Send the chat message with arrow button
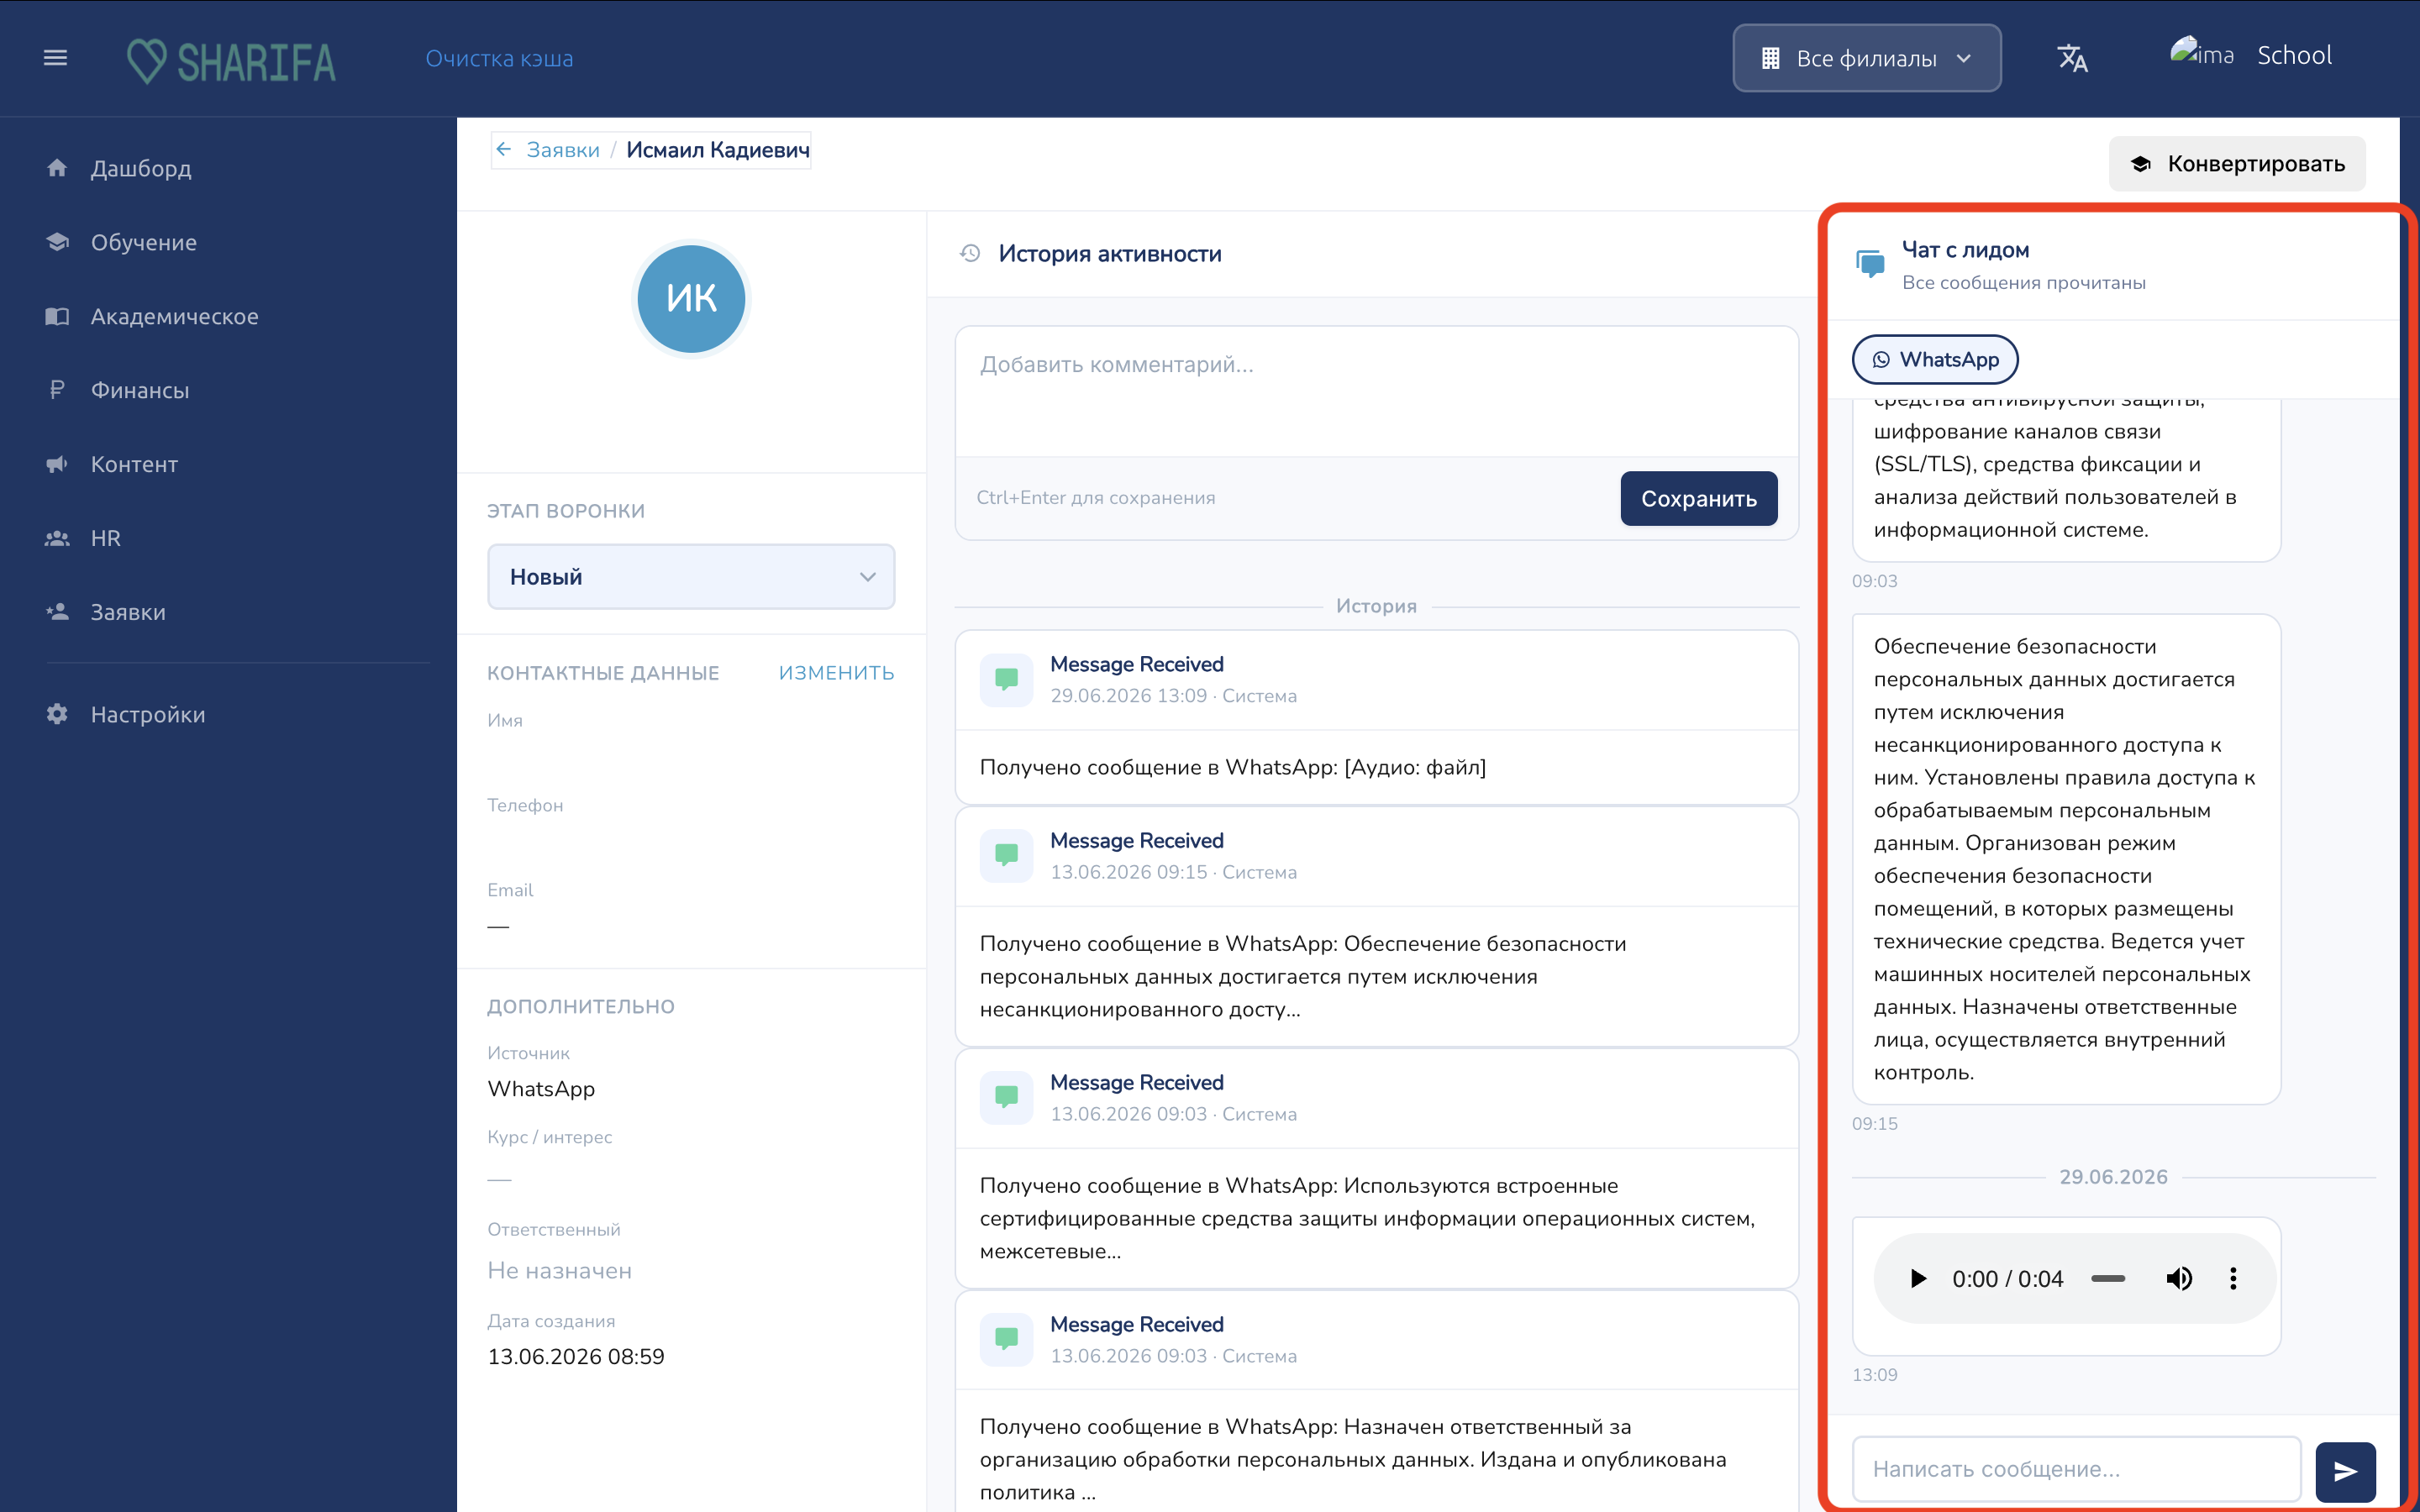 [2345, 1471]
